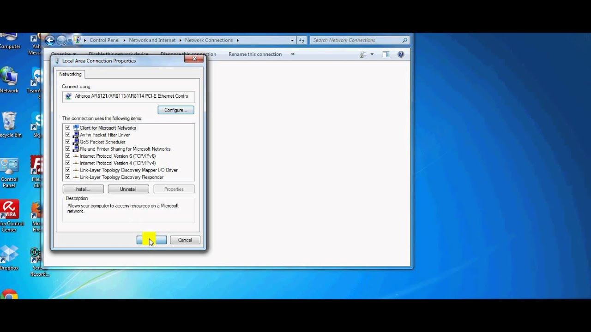
Task: Click the network adapter icon beside Atheros
Action: (x=69, y=96)
